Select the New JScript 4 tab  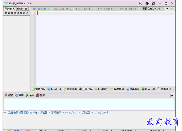click(106, 9)
